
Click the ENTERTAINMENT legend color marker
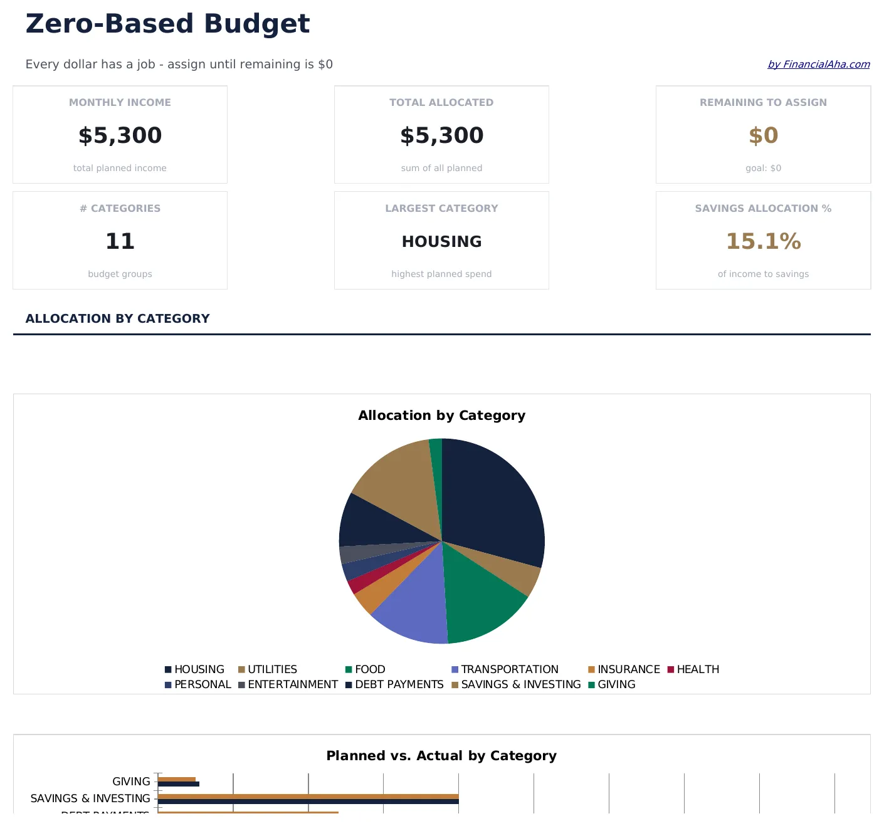click(241, 684)
